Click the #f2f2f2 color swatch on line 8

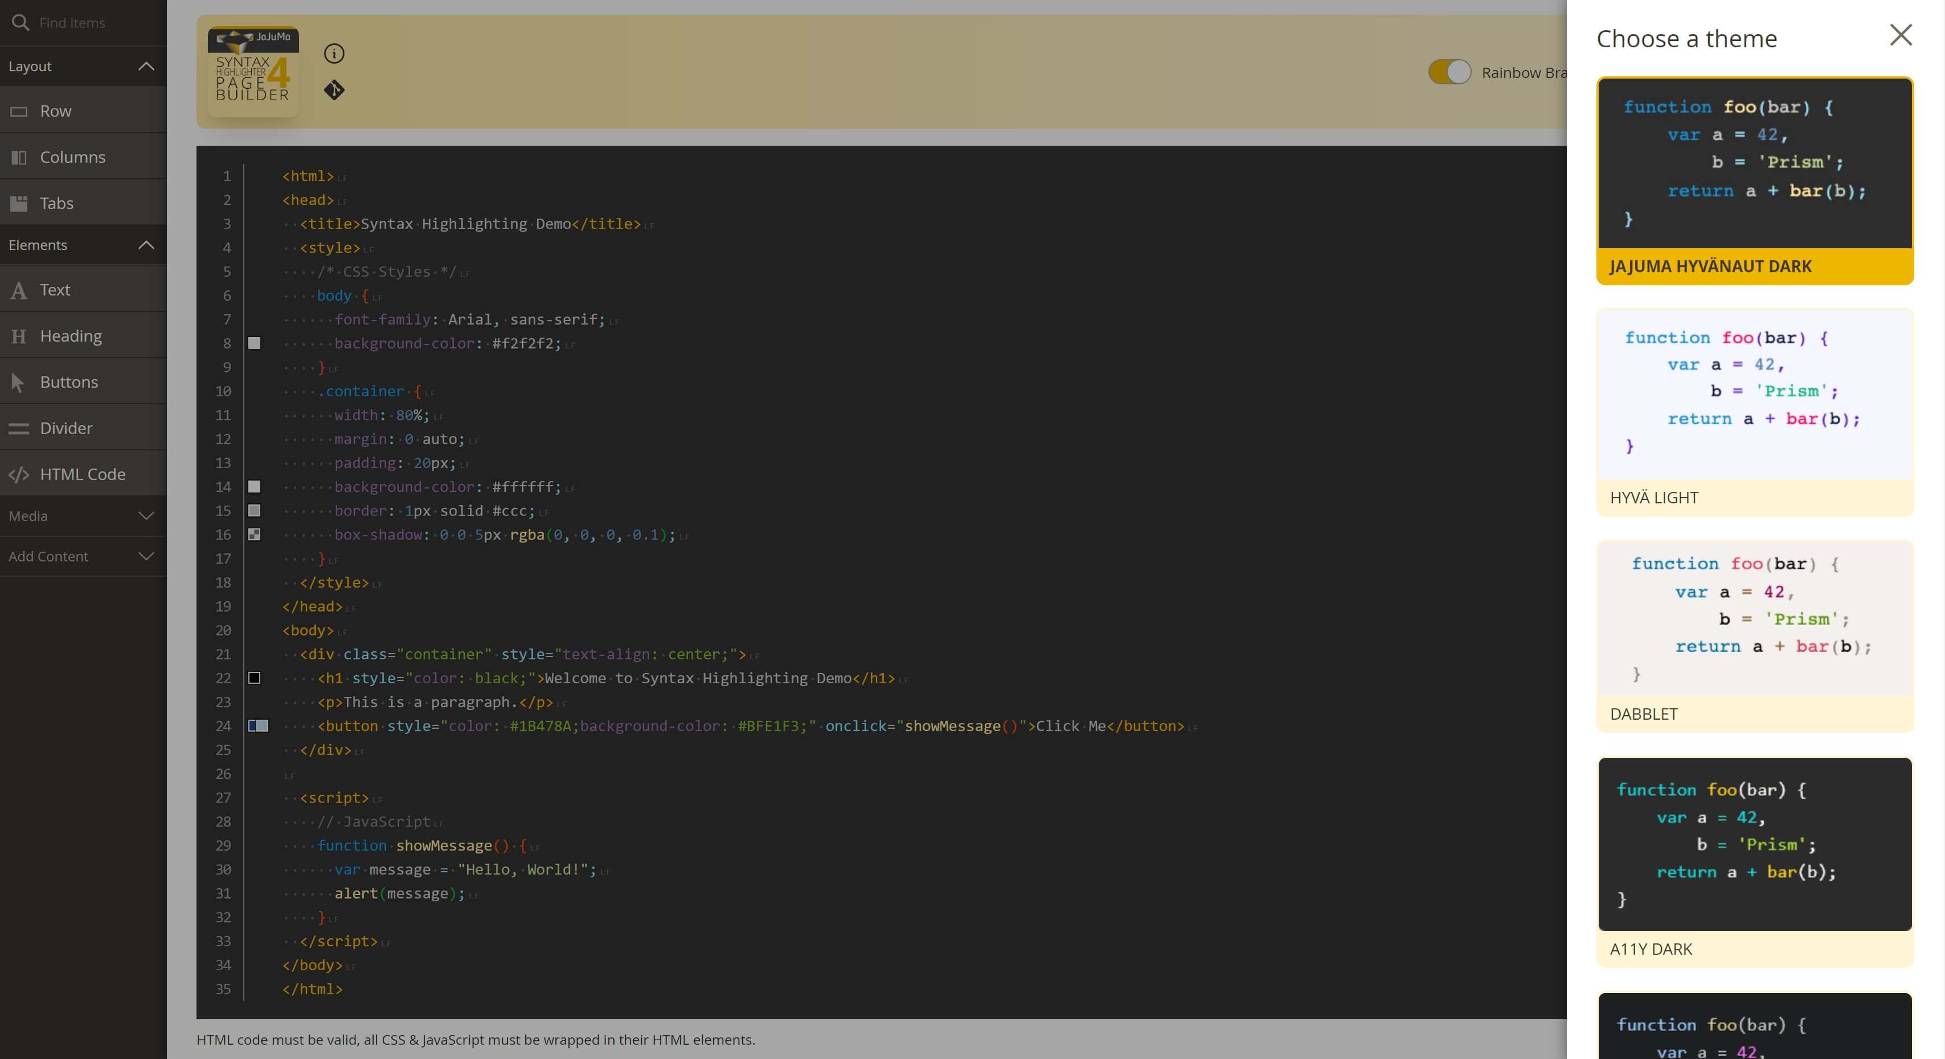pyautogui.click(x=255, y=343)
